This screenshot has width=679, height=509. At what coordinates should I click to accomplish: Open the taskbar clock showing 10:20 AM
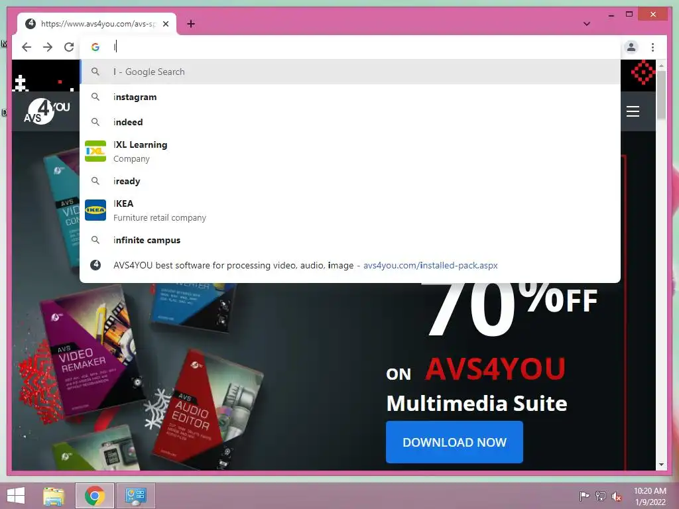click(x=650, y=496)
